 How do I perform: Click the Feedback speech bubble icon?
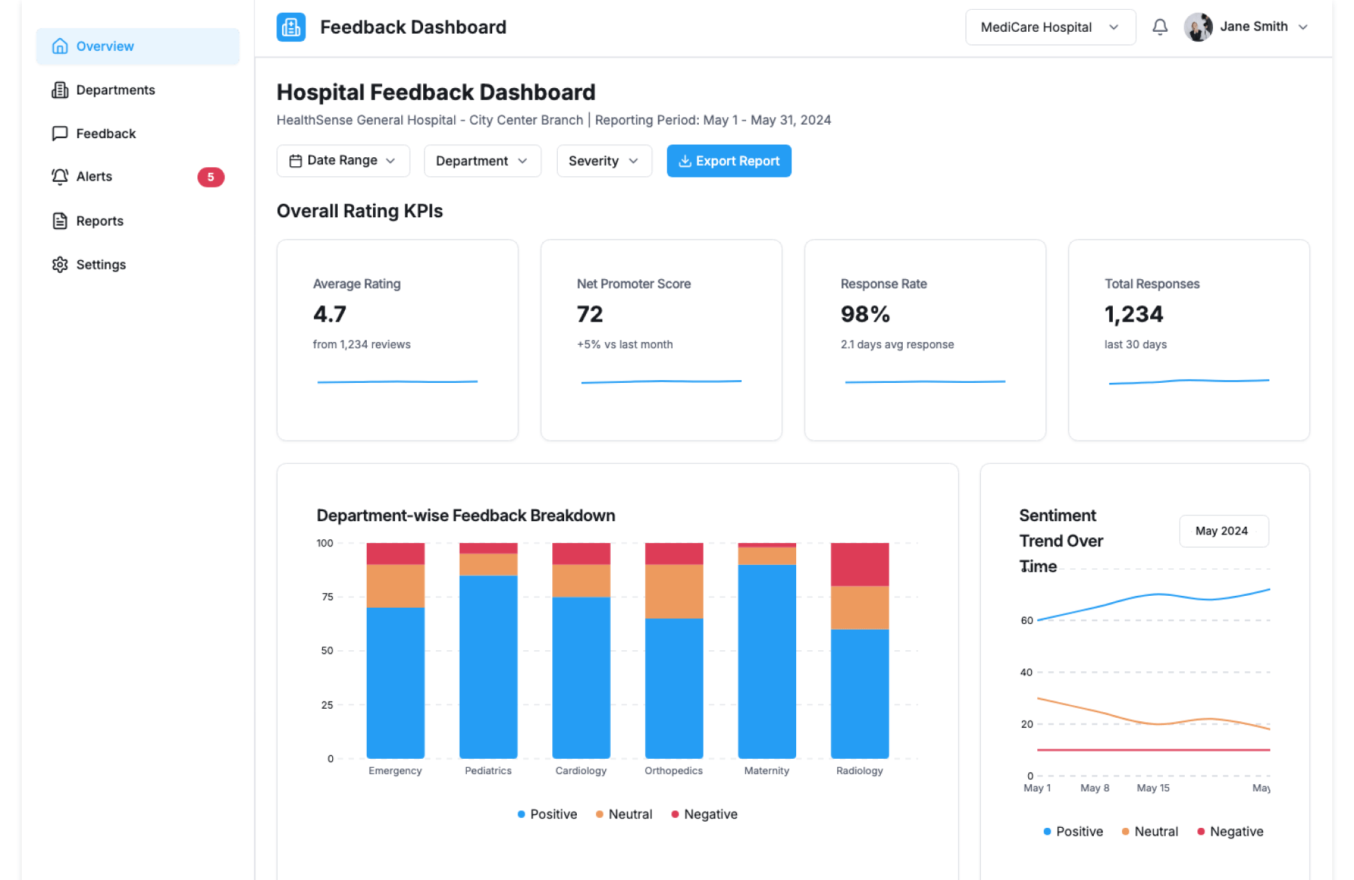pyautogui.click(x=60, y=133)
